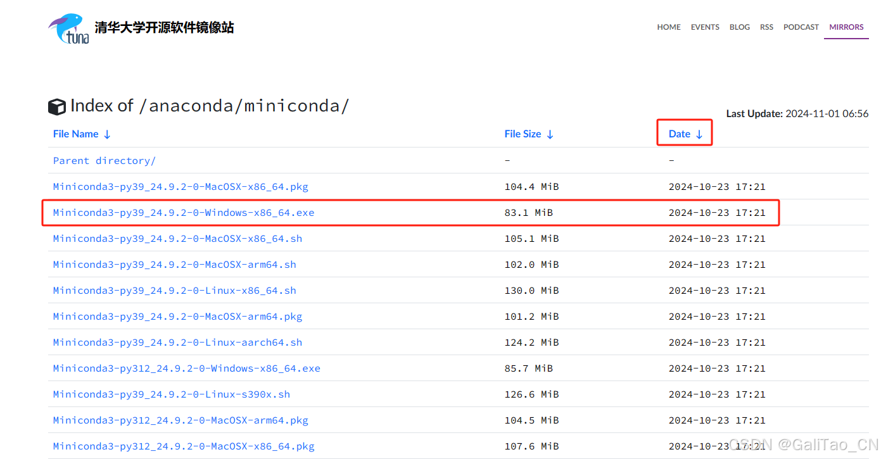Screen dimensions: 881x459
Task: Click the box icon beside Index of
Action: (x=57, y=107)
